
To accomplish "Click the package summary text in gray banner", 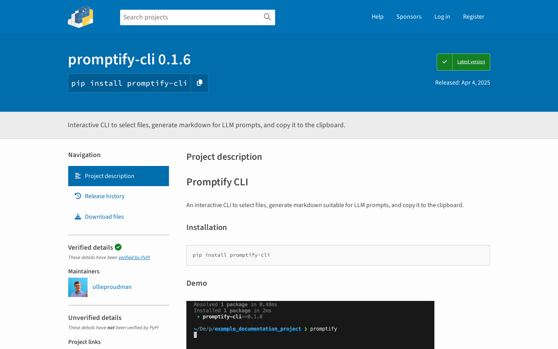I will coord(207,125).
